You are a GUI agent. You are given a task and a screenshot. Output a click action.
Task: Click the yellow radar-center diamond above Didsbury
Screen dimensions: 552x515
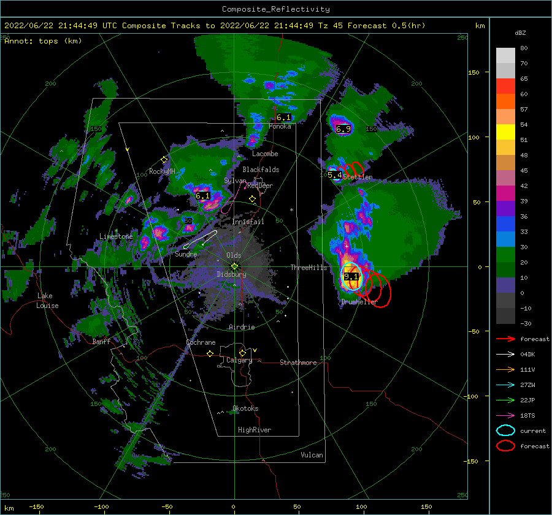tap(234, 266)
